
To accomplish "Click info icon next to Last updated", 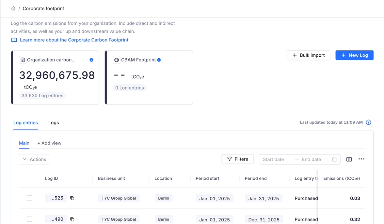I will click(368, 122).
